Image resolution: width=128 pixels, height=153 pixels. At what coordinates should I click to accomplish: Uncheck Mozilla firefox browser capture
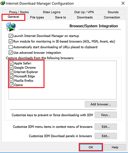[12, 80]
